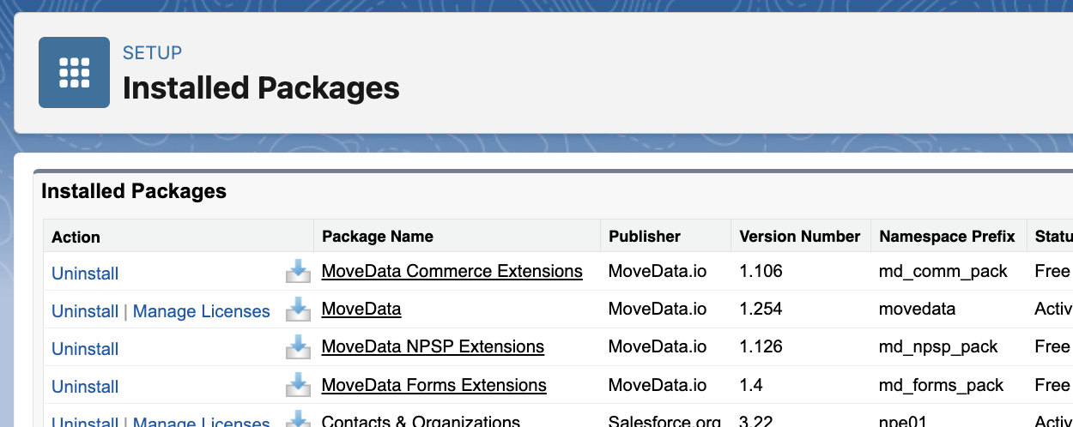Click the Action column header
Viewport: 1073px width, 427px height.
tap(76, 238)
